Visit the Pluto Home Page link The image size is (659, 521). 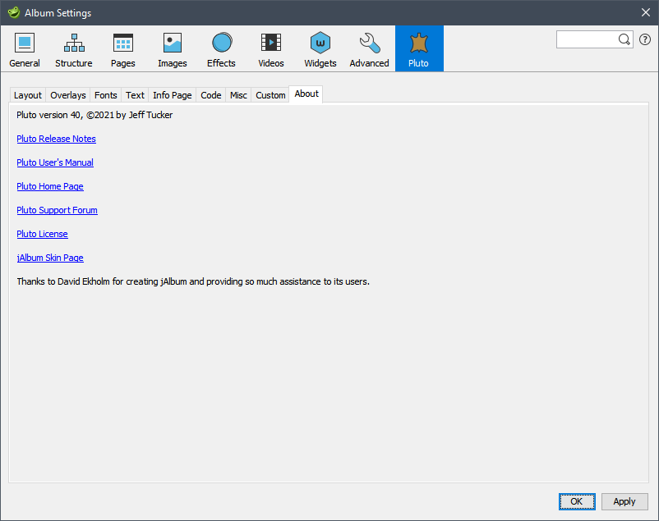tap(50, 186)
